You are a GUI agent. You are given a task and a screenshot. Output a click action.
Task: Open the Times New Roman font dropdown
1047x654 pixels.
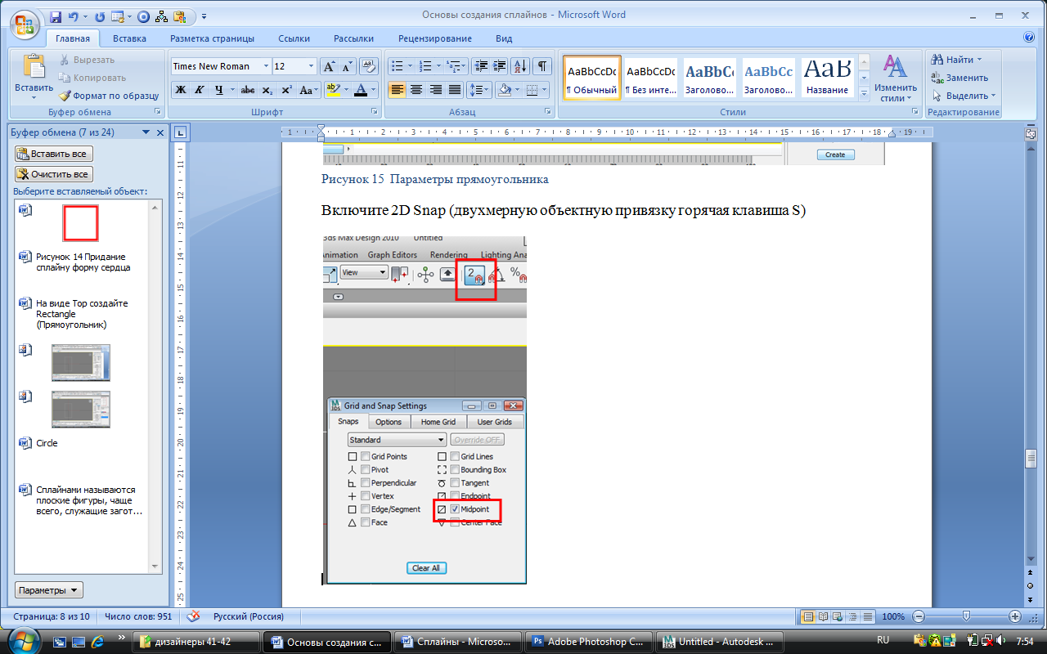pos(266,66)
